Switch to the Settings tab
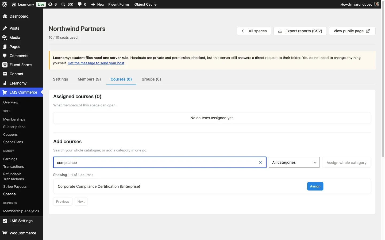This screenshot has height=240, width=385. point(60,79)
